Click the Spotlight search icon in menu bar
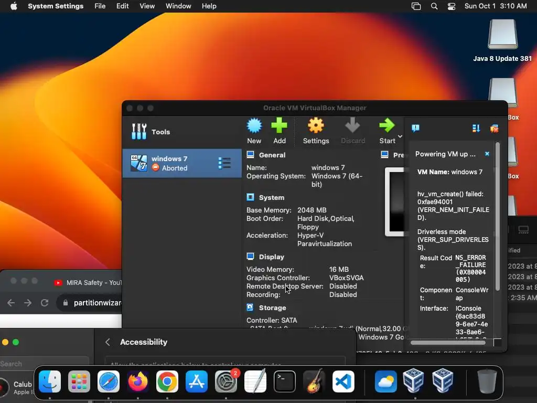This screenshot has width=537, height=403. coord(434,6)
